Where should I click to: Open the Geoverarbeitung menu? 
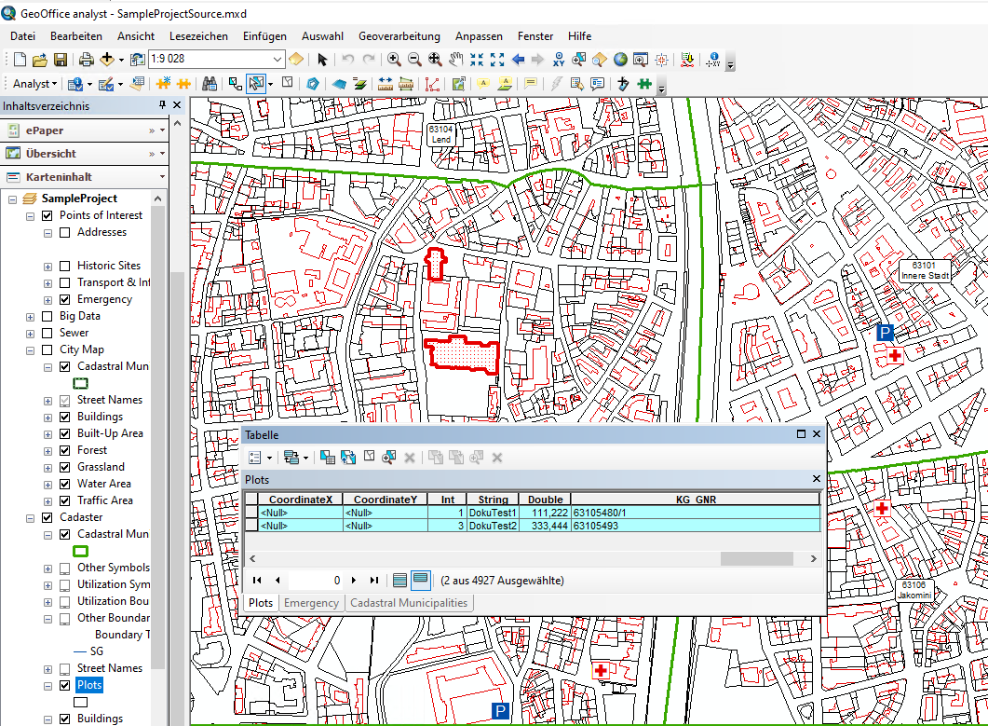pos(399,36)
